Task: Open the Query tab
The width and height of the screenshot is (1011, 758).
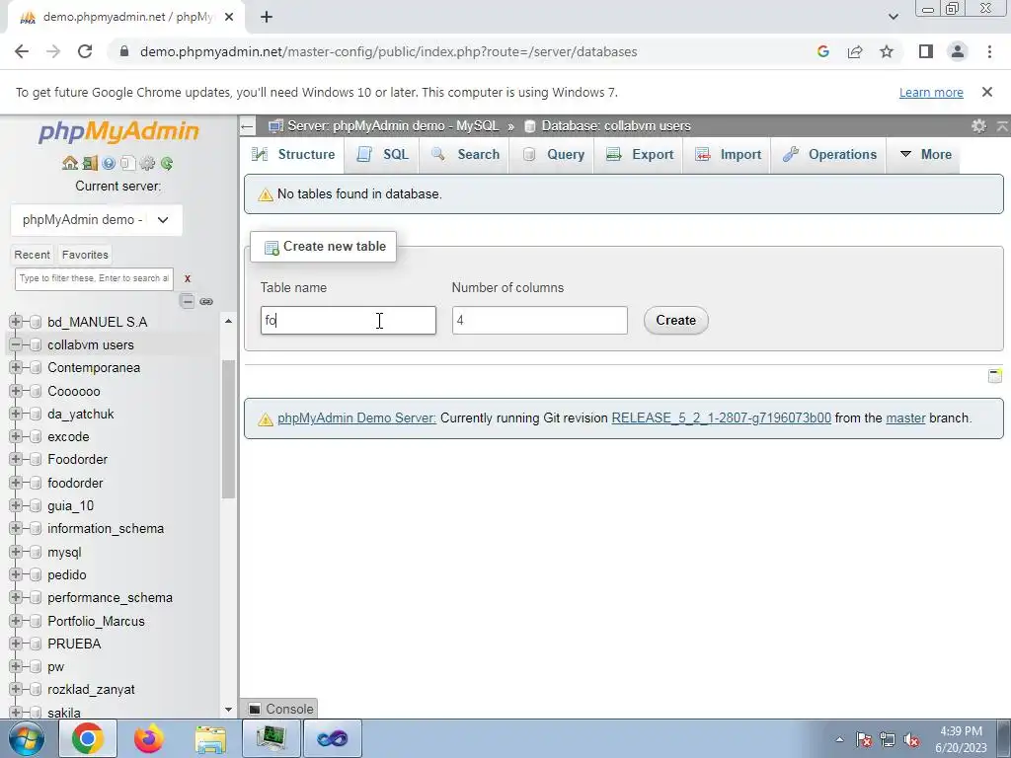Action: (x=554, y=155)
